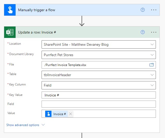This screenshot has width=165, height=138.
Task: Open help for Manually trigger a flow
Action: click(143, 10)
